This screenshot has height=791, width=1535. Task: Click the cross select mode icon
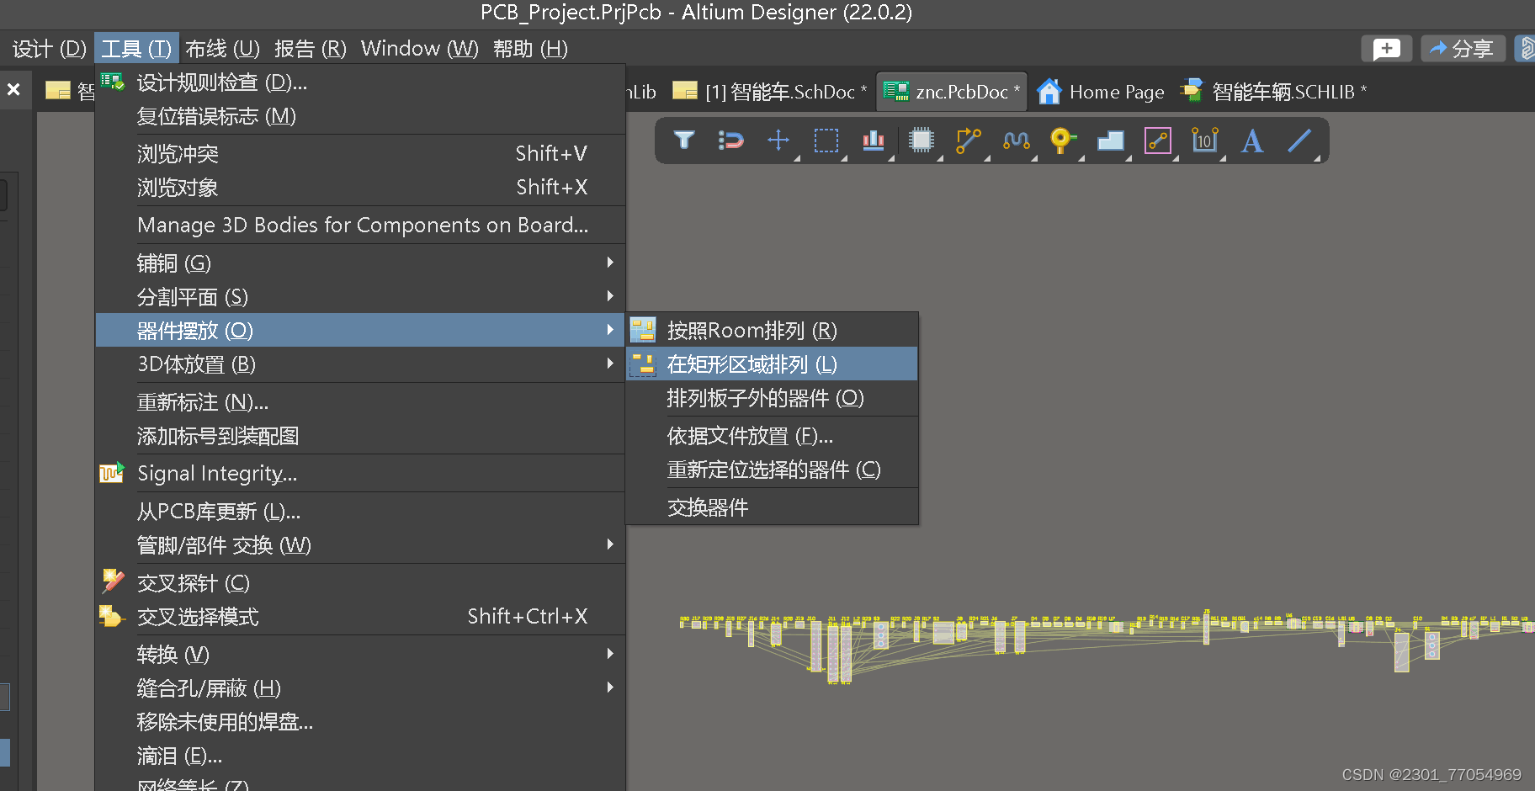point(112,616)
